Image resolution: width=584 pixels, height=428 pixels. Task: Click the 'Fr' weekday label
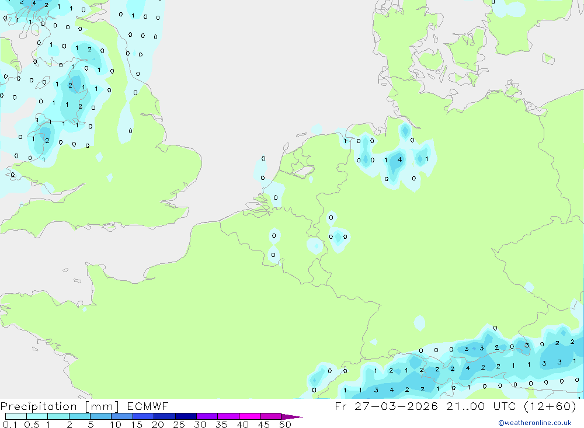(341, 406)
